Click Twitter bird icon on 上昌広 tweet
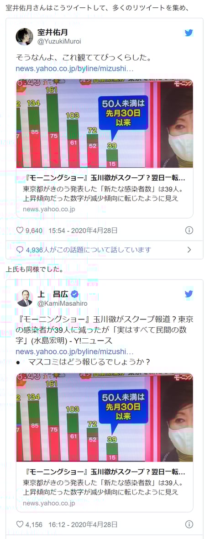This screenshot has height=539, width=210. tap(189, 294)
